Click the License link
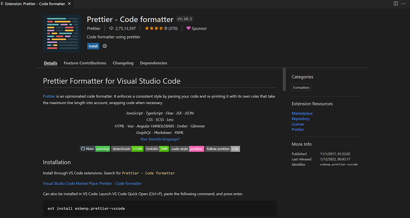Image resolution: width=410 pixels, height=218 pixels. pos(298,124)
